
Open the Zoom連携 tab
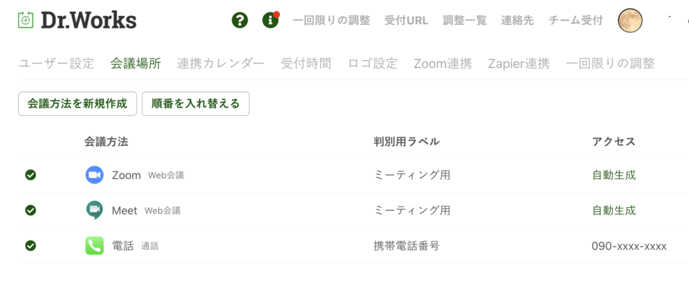[443, 64]
